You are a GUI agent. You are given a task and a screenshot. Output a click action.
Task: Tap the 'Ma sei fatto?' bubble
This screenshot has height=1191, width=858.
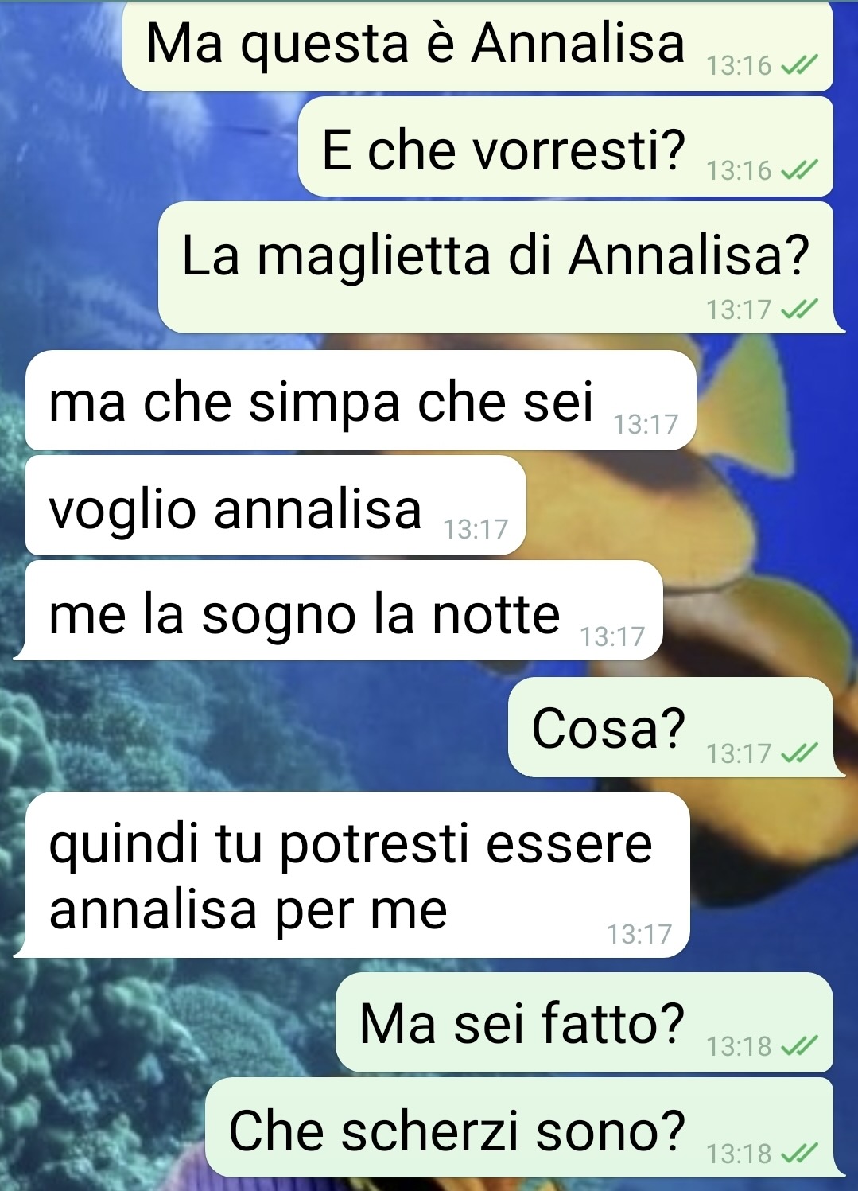coord(584,1022)
